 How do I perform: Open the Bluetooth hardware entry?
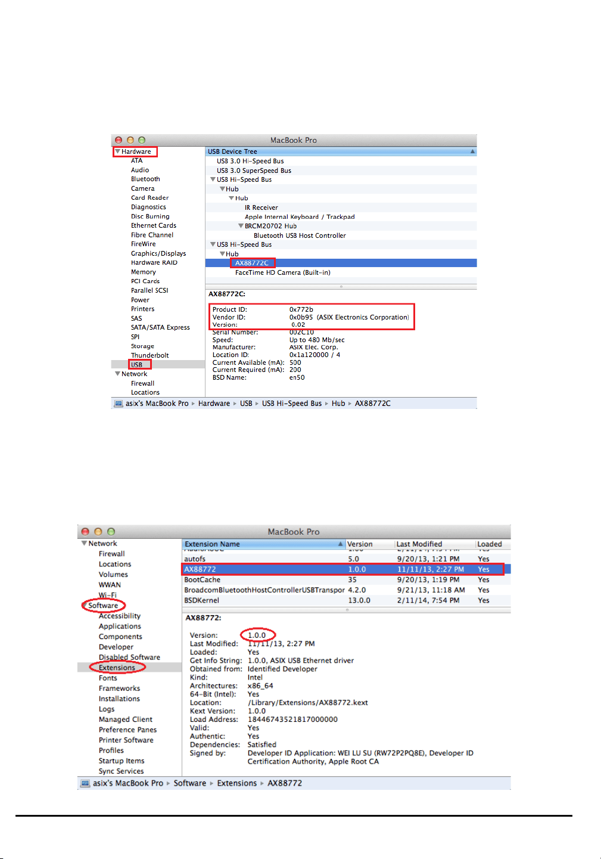145,179
